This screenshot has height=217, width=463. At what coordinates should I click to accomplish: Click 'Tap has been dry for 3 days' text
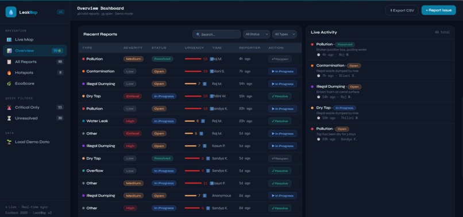click(x=336, y=134)
